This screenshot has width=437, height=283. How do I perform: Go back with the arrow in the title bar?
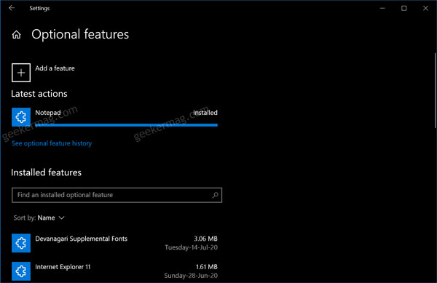pos(12,8)
